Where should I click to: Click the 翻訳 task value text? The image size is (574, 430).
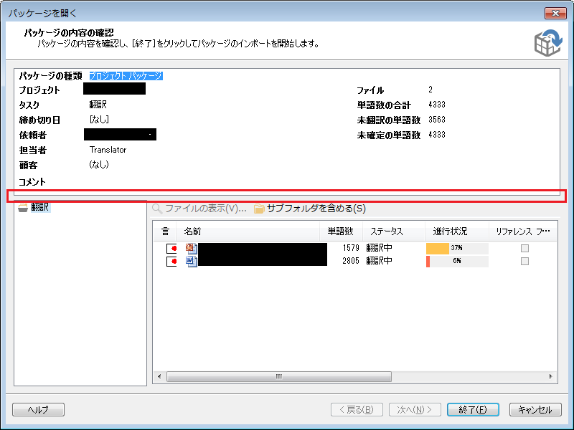(98, 105)
